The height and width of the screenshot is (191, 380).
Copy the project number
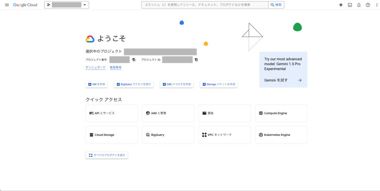click(134, 60)
